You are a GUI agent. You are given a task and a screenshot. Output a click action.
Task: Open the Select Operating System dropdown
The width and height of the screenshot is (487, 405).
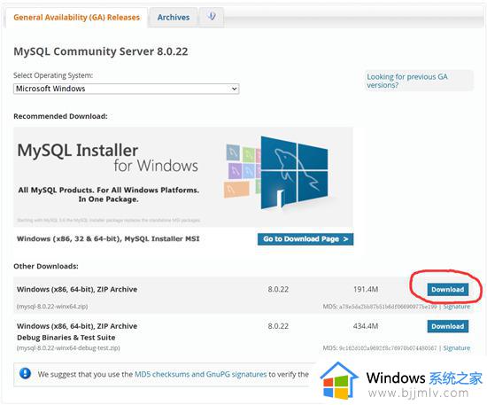[x=126, y=89]
